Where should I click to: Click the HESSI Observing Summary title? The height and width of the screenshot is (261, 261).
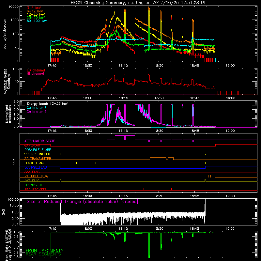[x=138, y=3]
